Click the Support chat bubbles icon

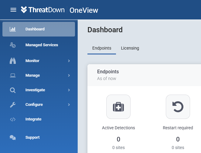click(13, 137)
